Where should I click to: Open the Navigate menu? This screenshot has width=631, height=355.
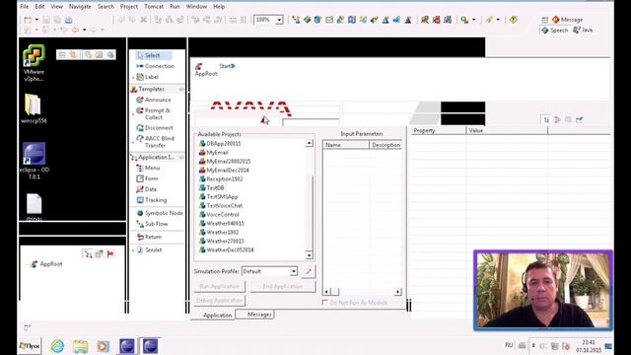tap(80, 7)
